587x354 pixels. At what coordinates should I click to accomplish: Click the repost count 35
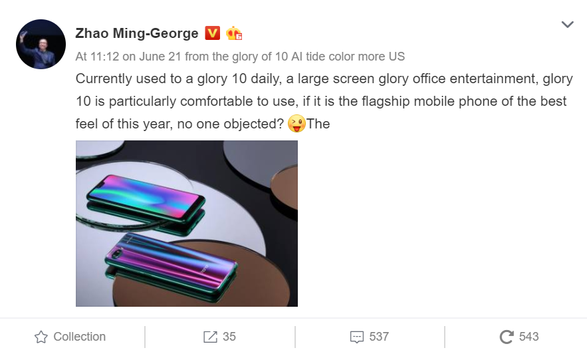tap(229, 337)
